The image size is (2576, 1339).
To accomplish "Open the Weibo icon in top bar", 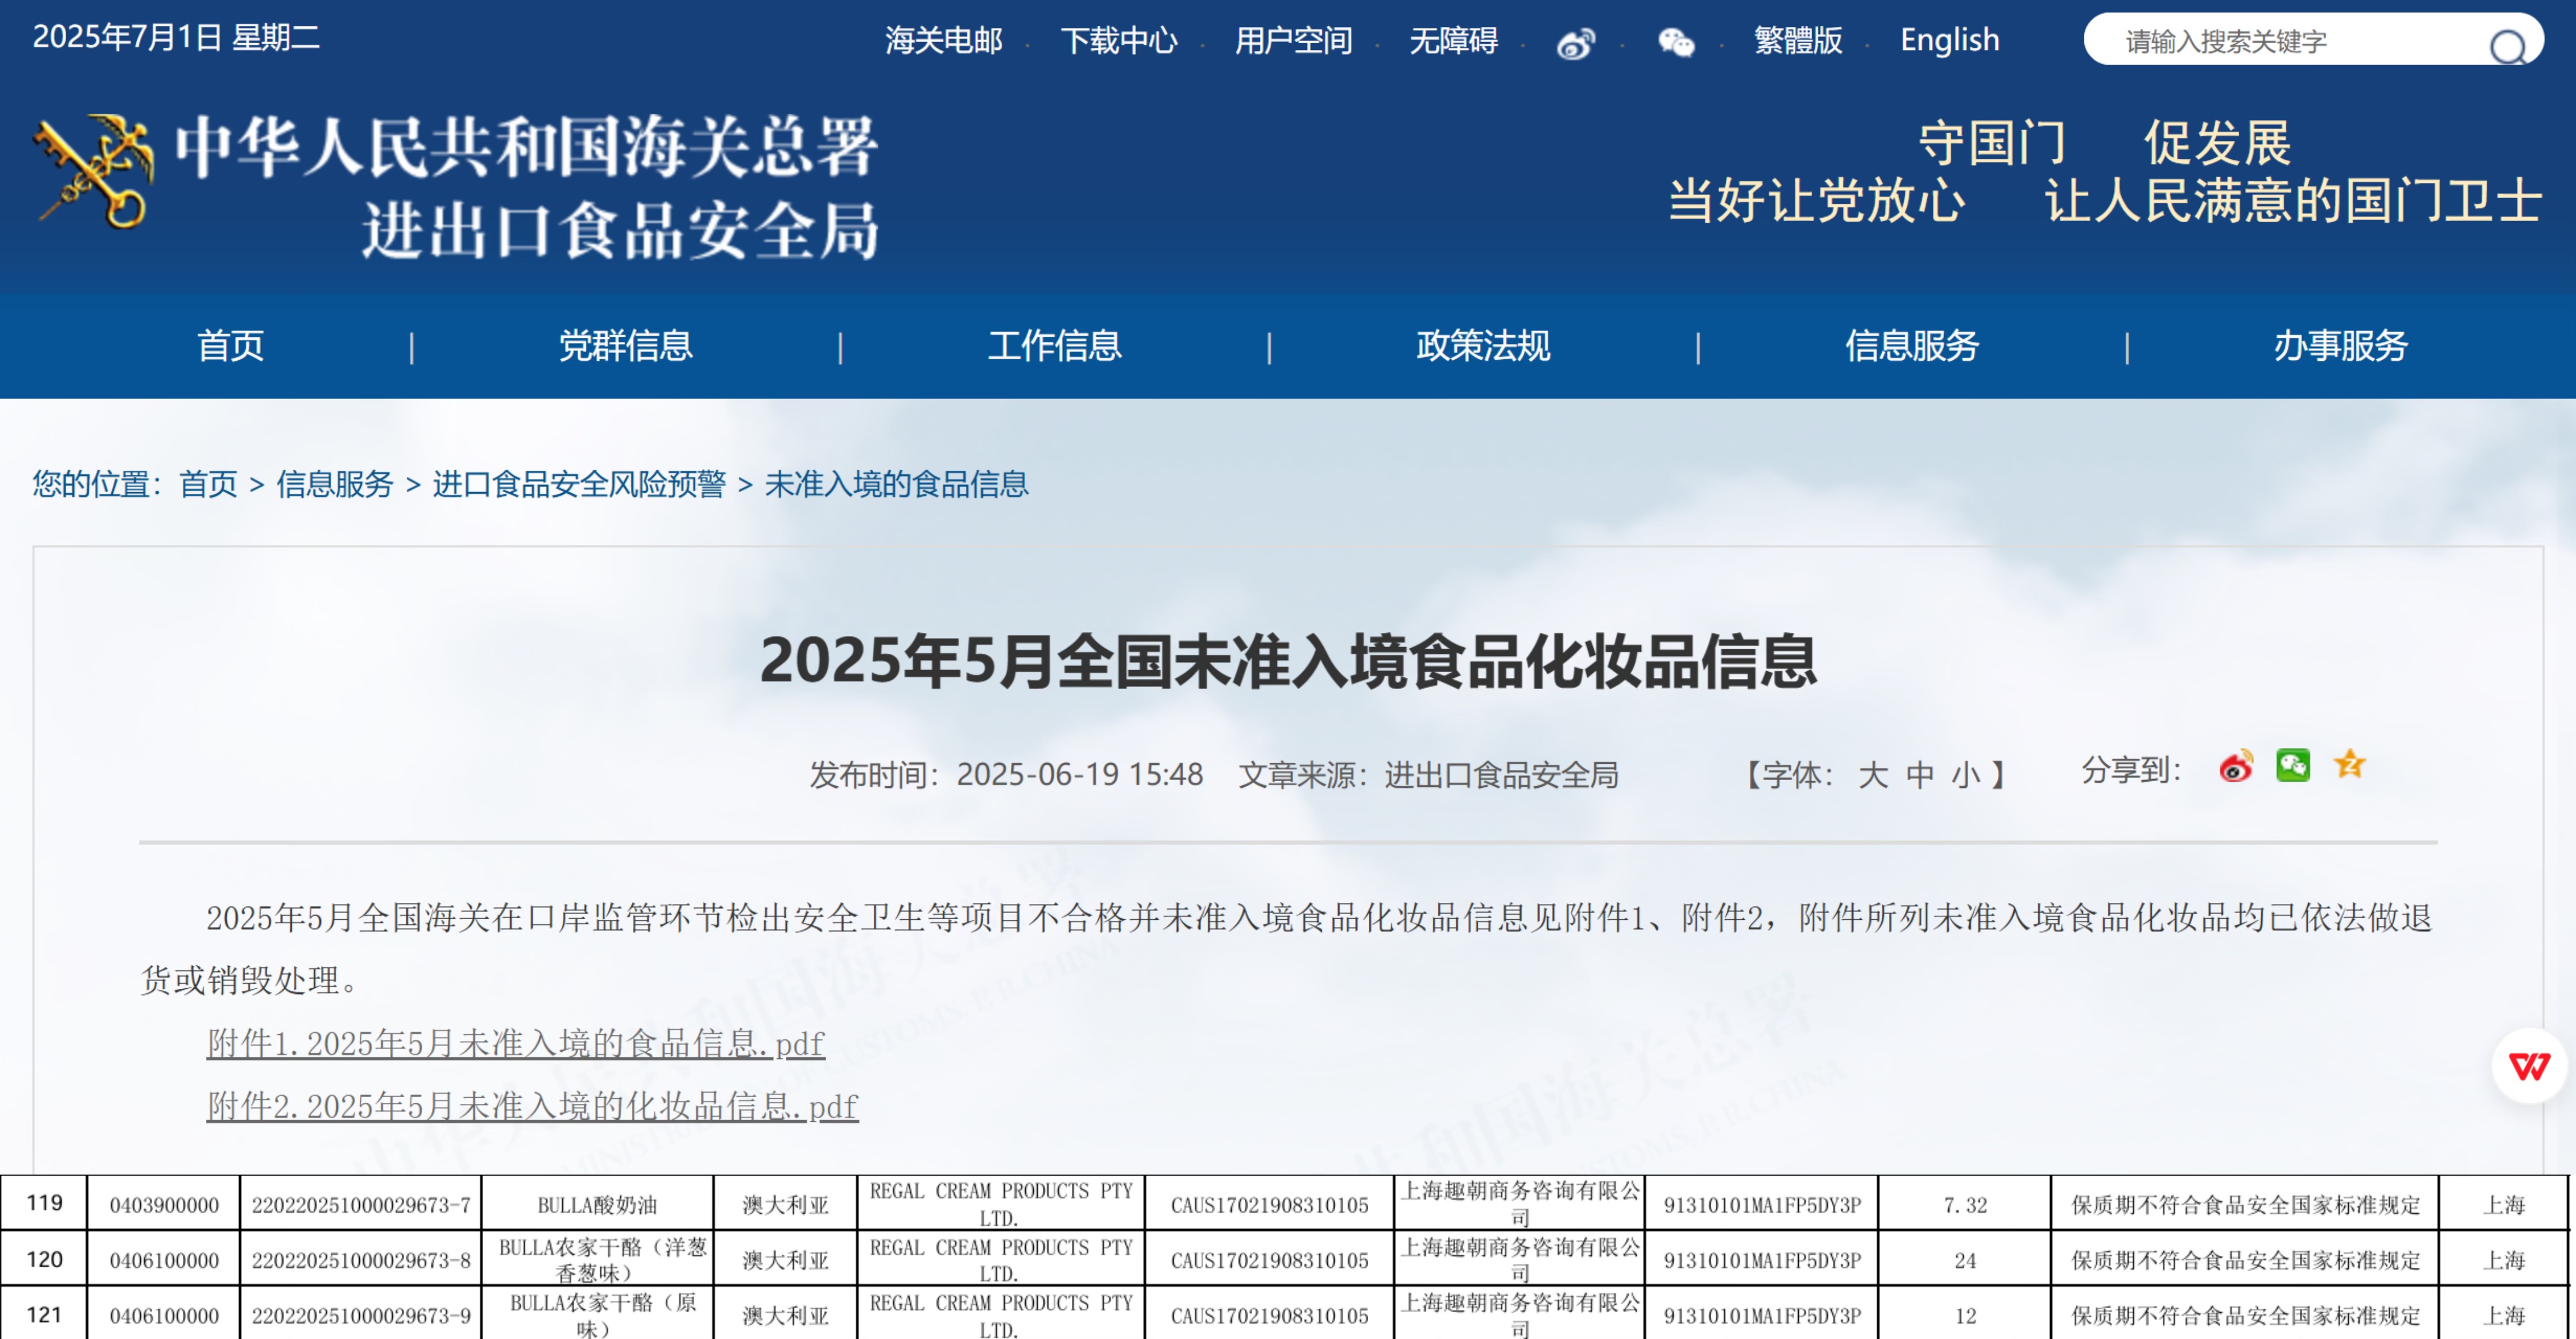I will (x=1575, y=43).
